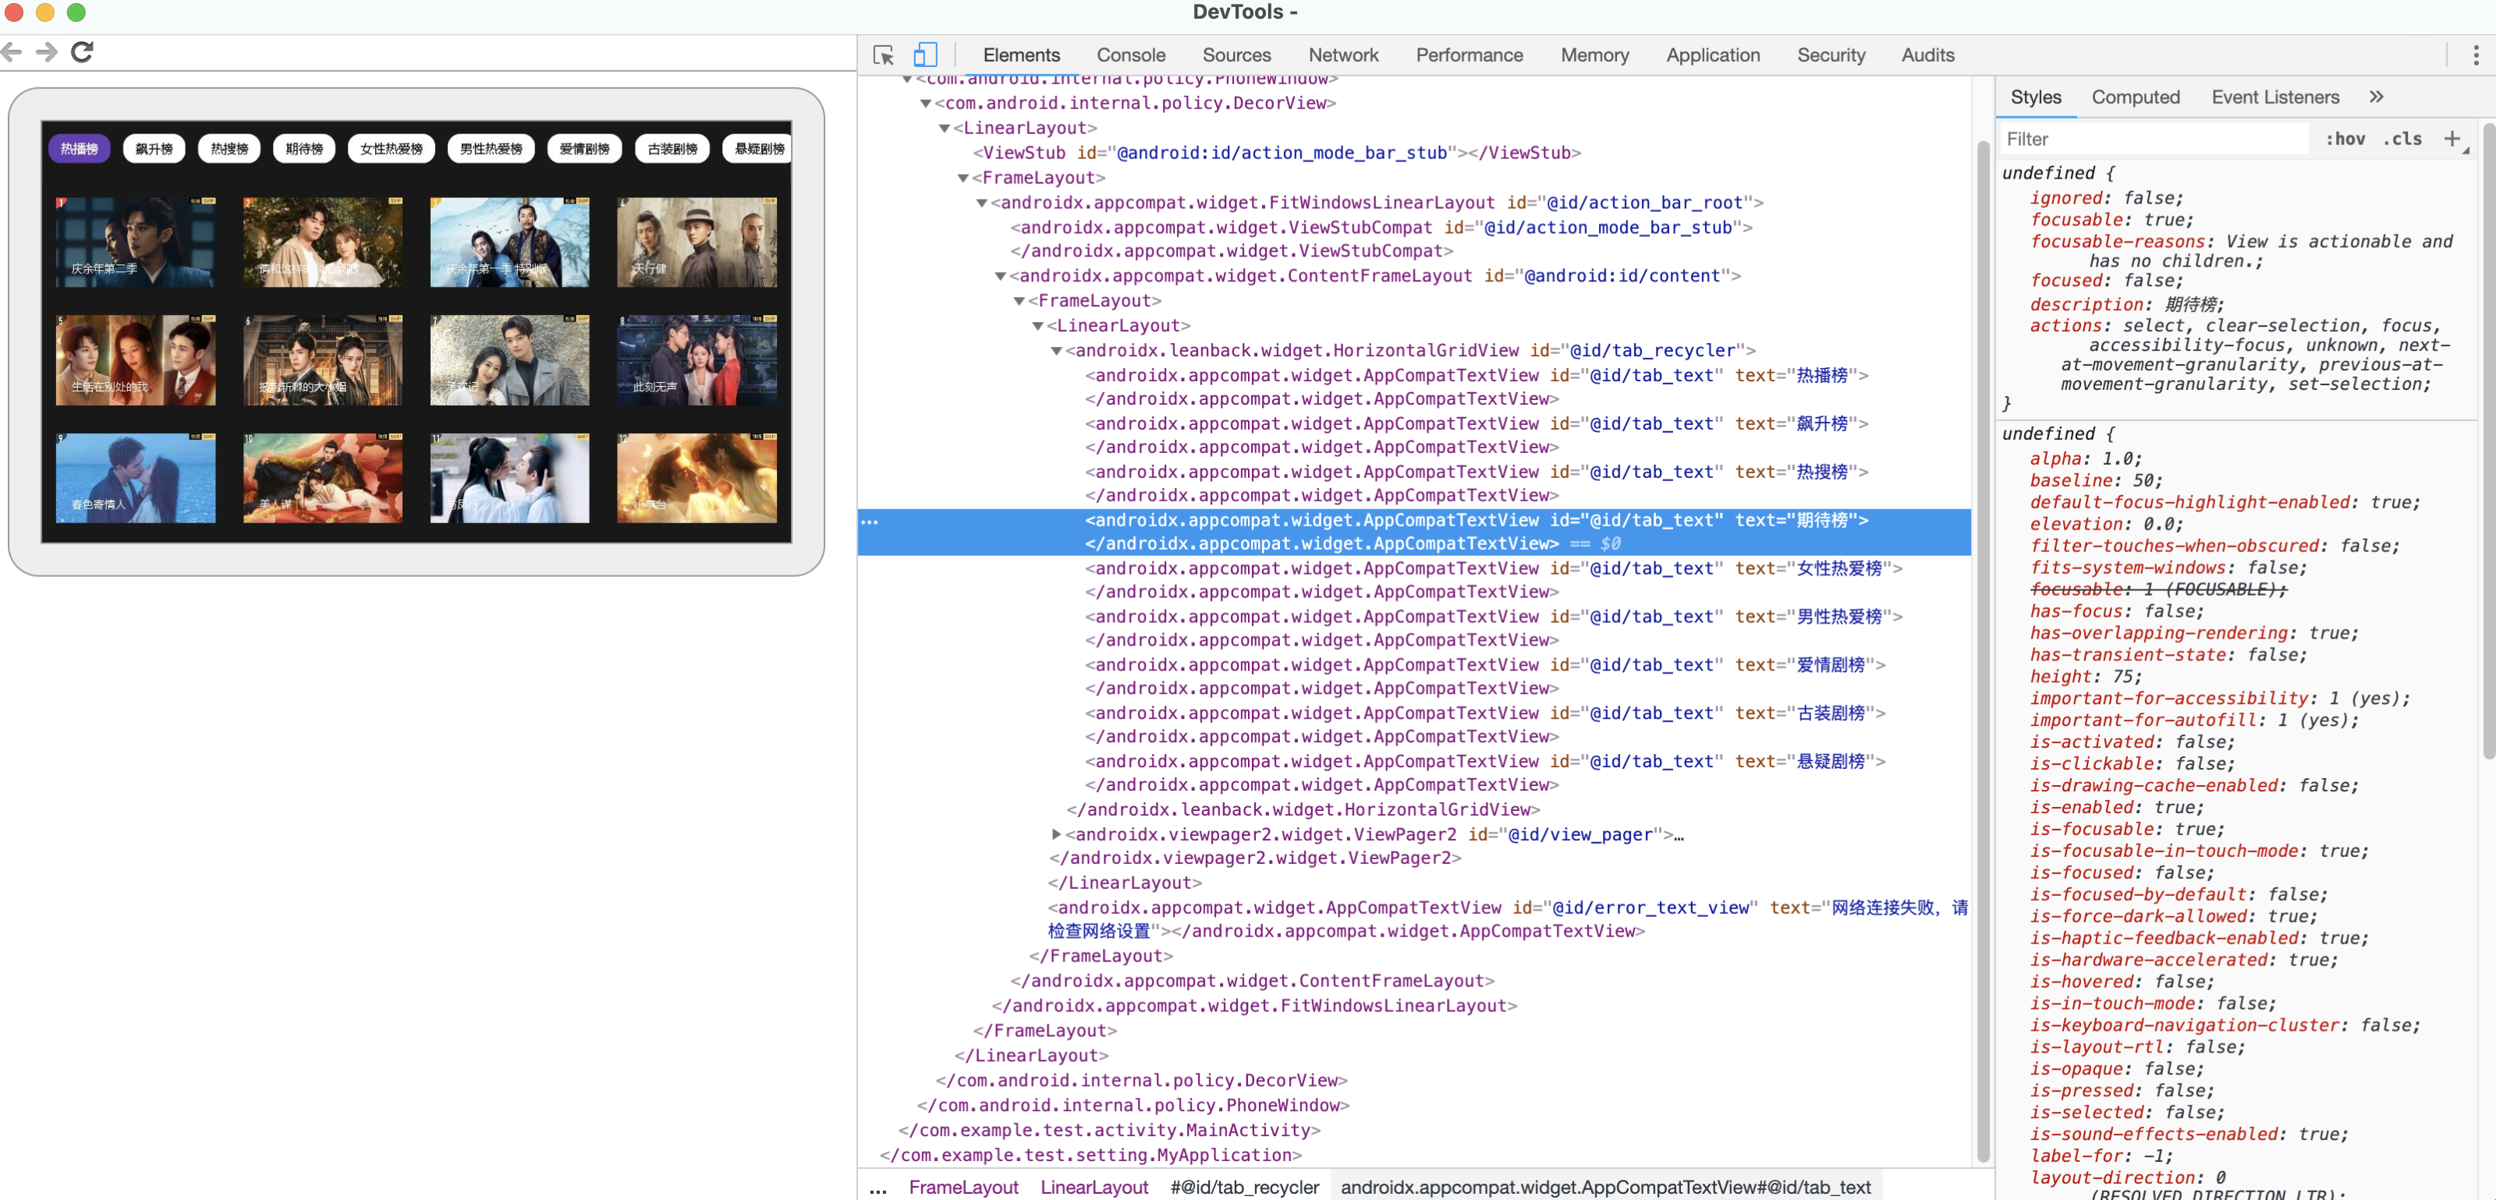The height and width of the screenshot is (1200, 2496).
Task: Show more Styles pane tabs chevron
Action: pyautogui.click(x=2376, y=97)
